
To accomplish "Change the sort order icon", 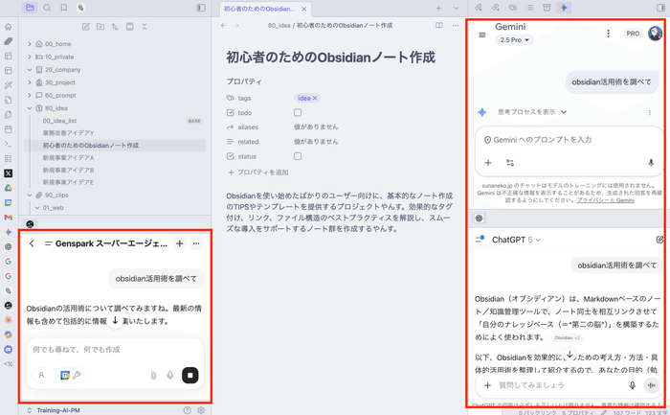I will [115, 27].
